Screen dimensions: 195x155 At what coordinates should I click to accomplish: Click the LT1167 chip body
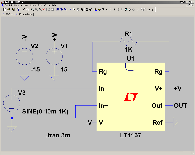(x=131, y=97)
